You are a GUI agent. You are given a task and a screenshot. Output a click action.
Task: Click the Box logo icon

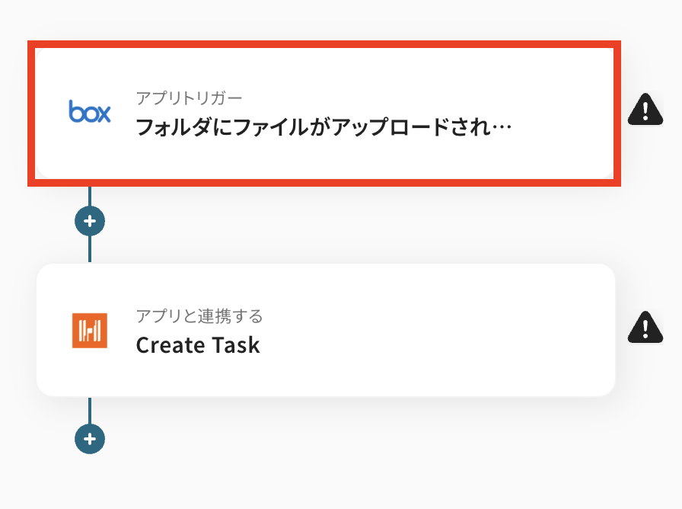pyautogui.click(x=90, y=111)
